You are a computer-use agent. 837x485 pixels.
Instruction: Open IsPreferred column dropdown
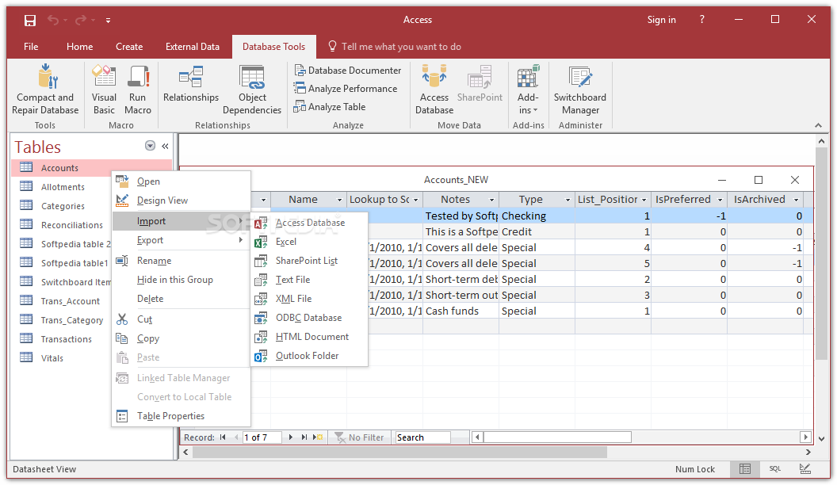[720, 200]
